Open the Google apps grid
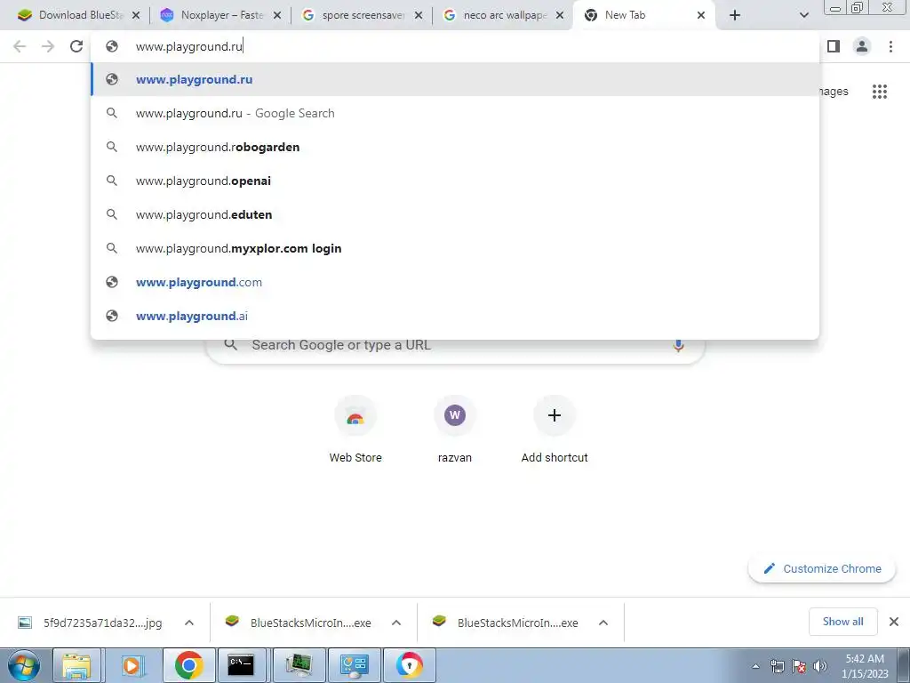Screen dimensions: 910x683 tap(880, 92)
